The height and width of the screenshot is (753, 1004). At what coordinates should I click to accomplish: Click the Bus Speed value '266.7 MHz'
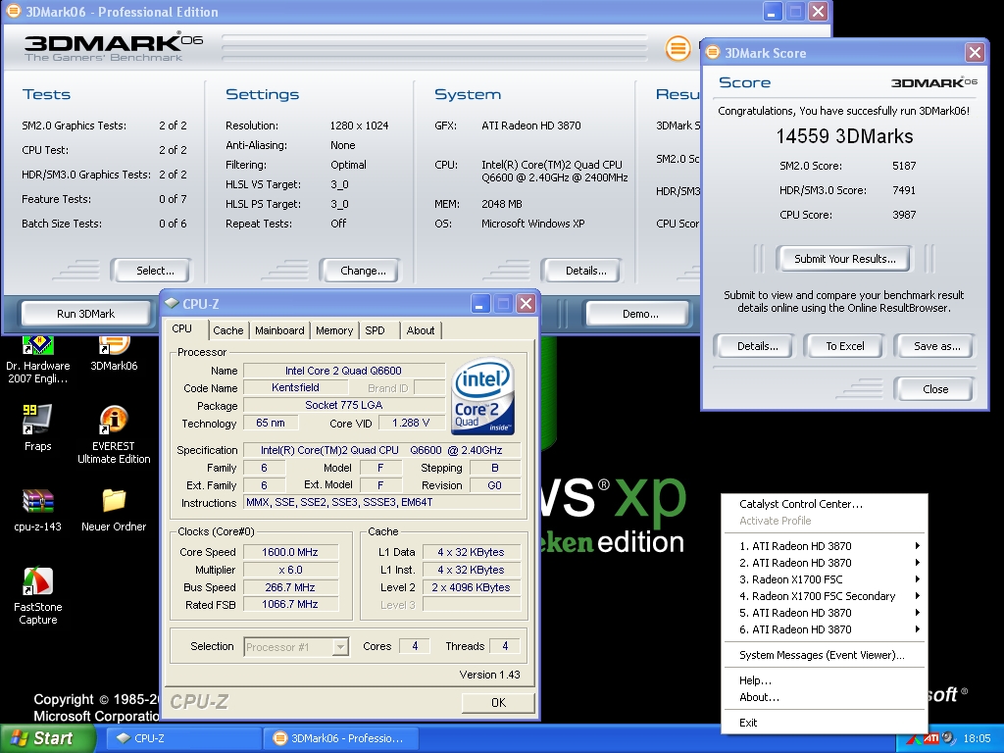(290, 587)
